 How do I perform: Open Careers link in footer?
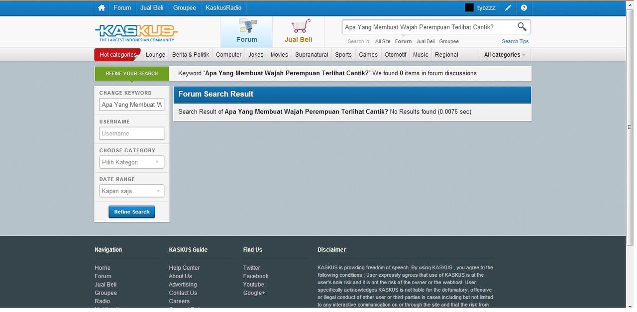(x=179, y=302)
